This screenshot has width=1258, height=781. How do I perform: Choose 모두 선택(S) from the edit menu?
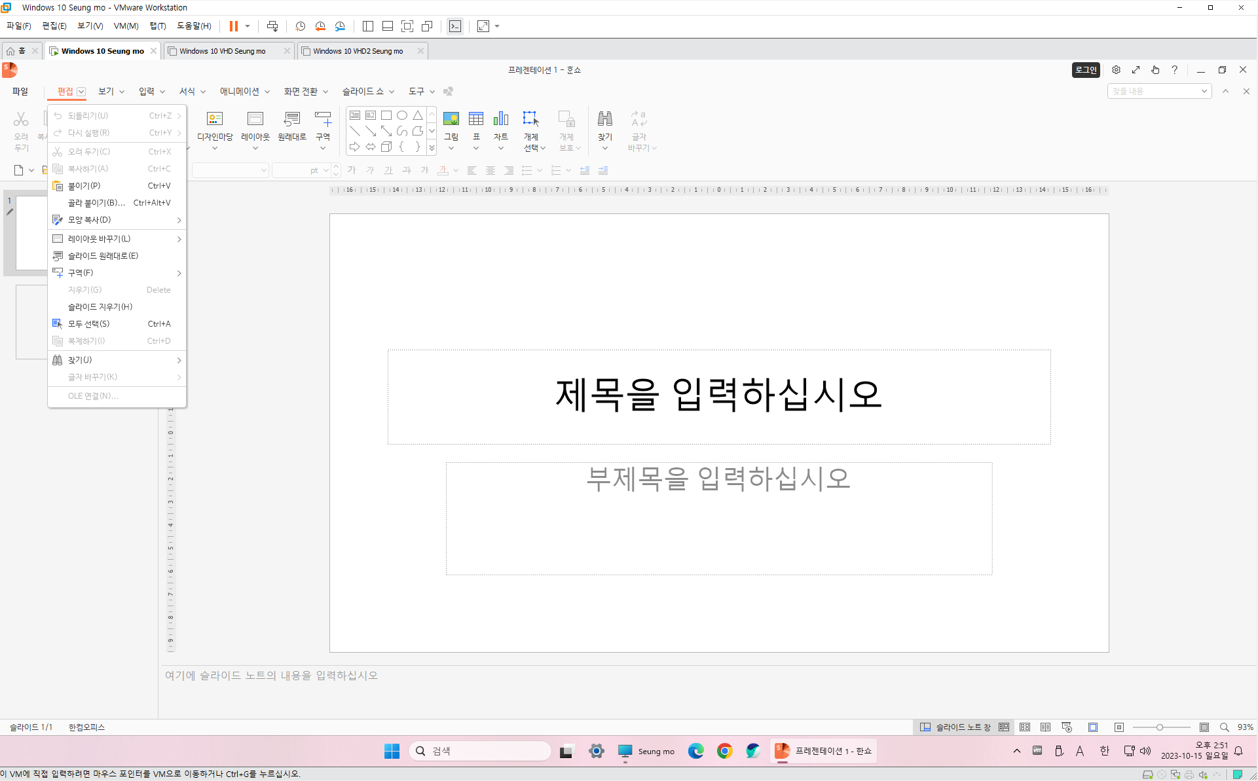coord(89,324)
